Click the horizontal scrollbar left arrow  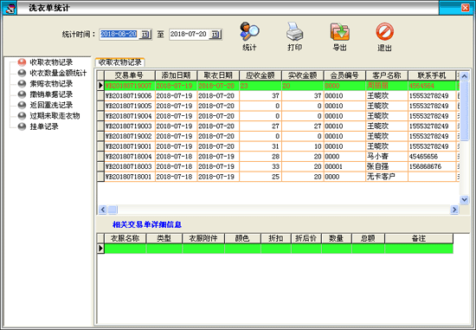pos(103,210)
